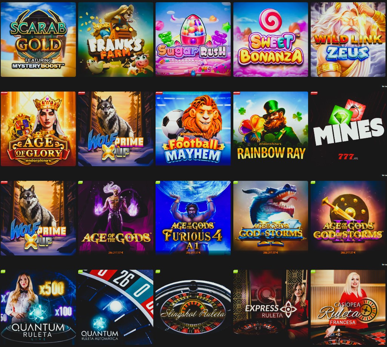This screenshot has height=347, width=387.
Task: Open Casiopea Ruleta Francesa table
Action: [x=348, y=307]
